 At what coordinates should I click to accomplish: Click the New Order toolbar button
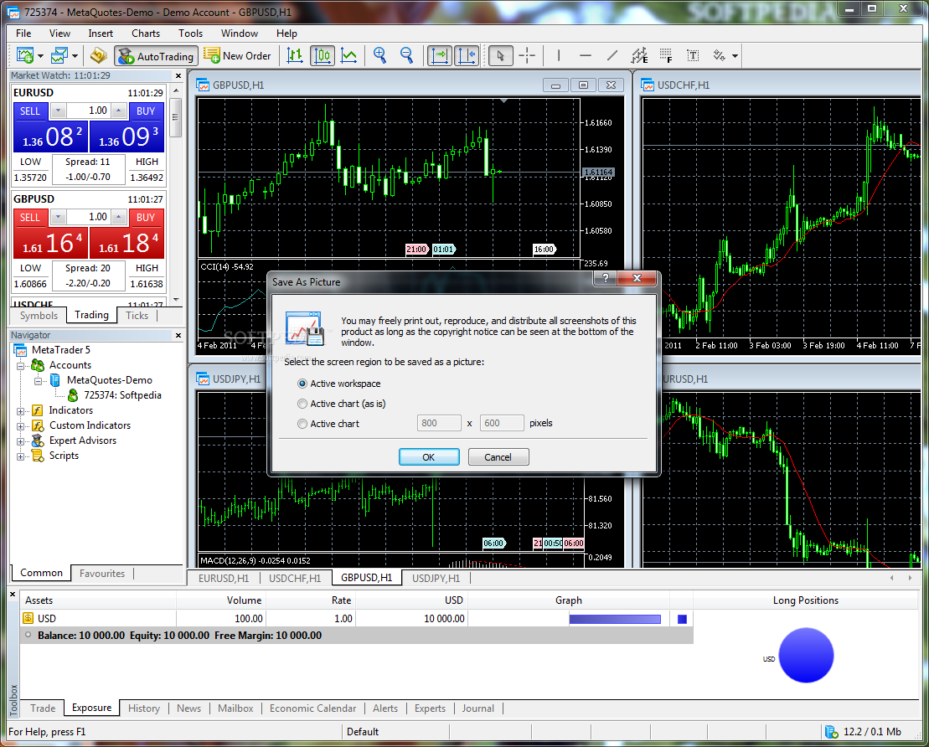click(x=237, y=55)
